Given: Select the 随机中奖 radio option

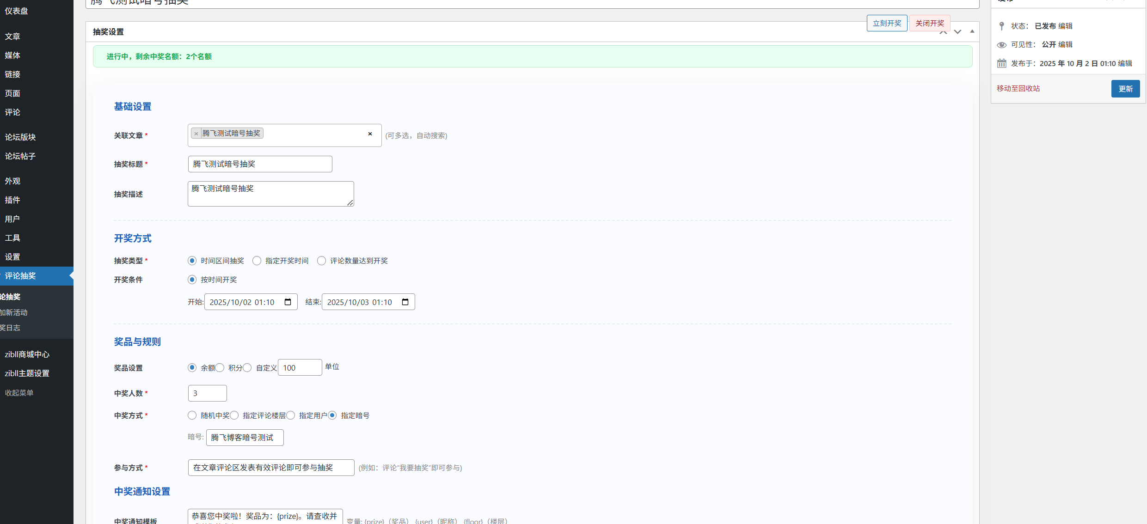Looking at the screenshot, I should 192,415.
